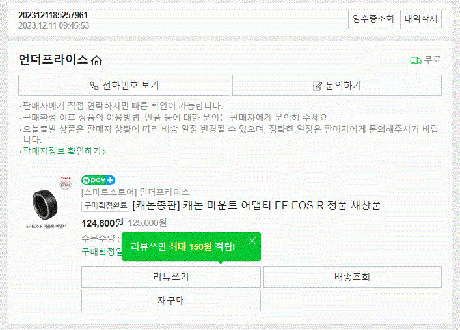Click the 리뷰쓰면 최대 150원 적립 tooltip text
Image resolution: width=460 pixels, height=330 pixels.
click(183, 246)
